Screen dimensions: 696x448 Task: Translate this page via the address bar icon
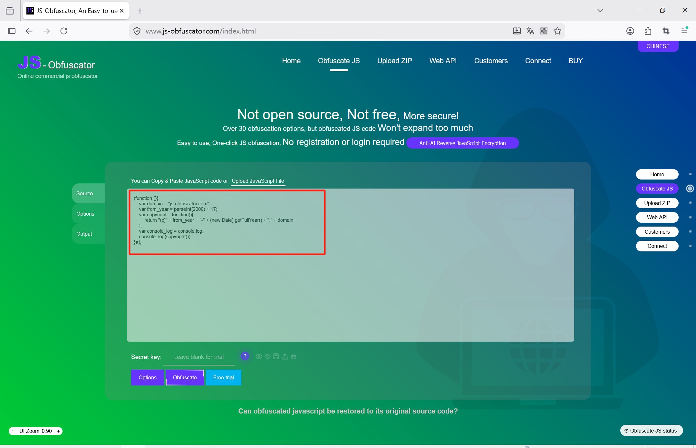530,31
